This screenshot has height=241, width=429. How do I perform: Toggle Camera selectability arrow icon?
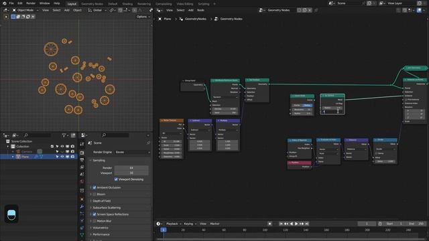pyautogui.click(x=57, y=152)
